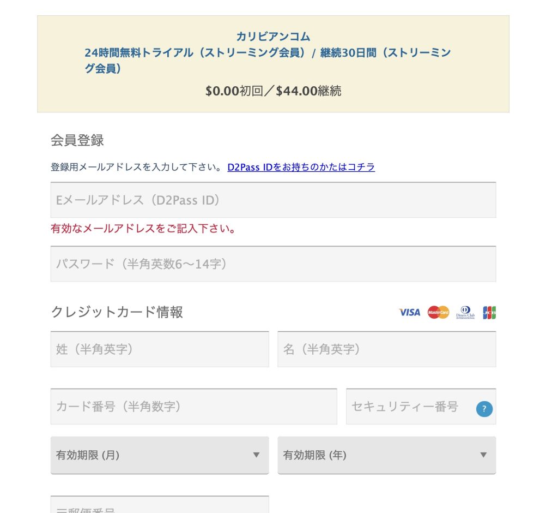Open the security number help icon
The image size is (558, 513).
(x=484, y=409)
